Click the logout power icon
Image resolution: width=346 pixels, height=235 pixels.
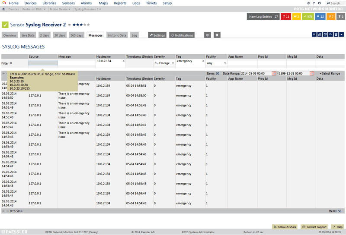[x=319, y=3]
